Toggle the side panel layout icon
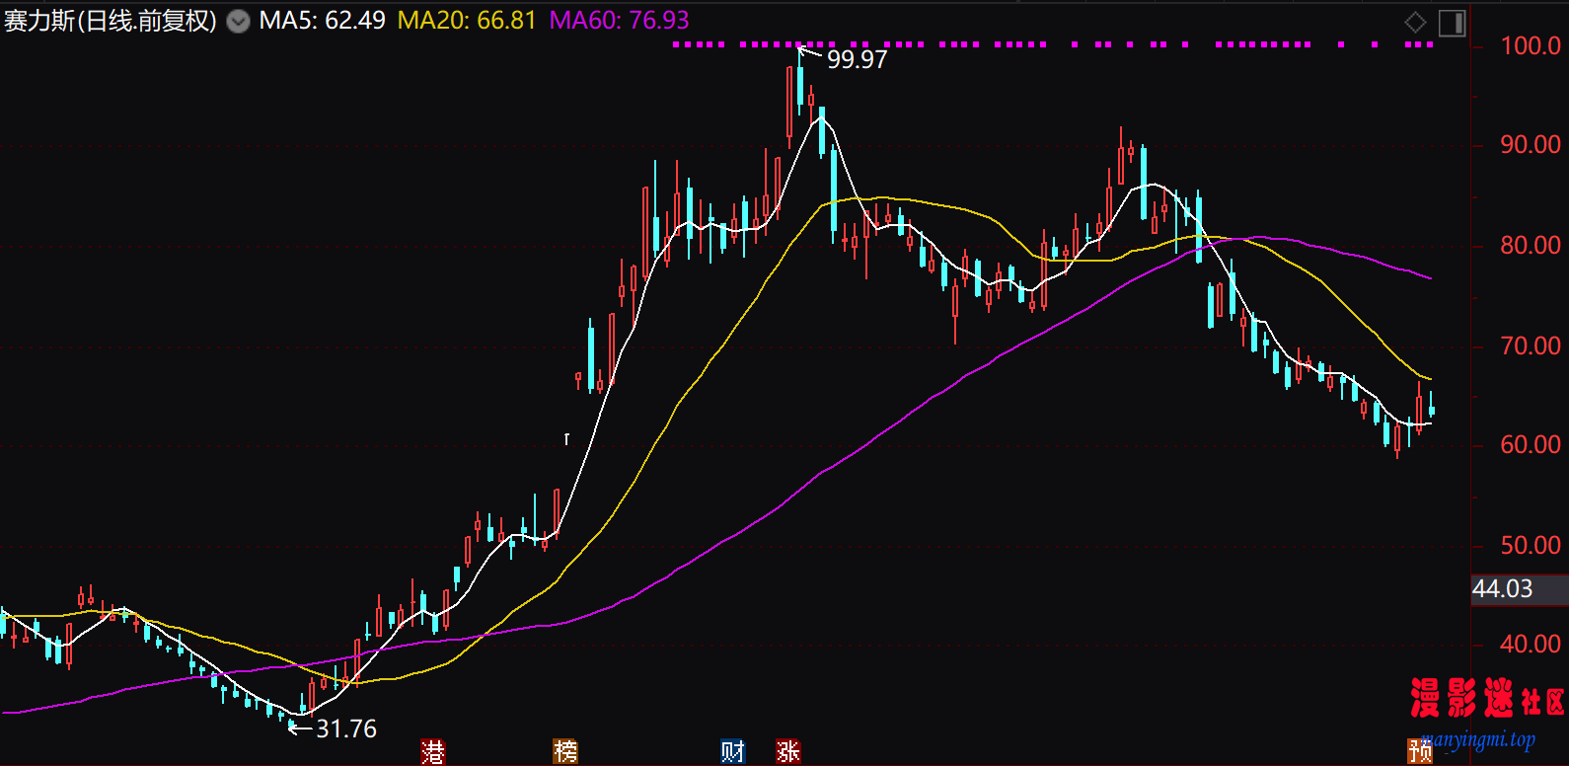 tap(1452, 22)
